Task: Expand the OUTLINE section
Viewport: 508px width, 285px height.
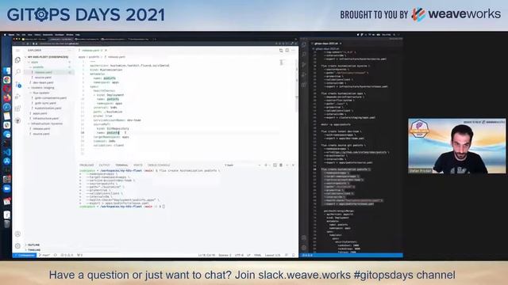Action: click(x=33, y=245)
